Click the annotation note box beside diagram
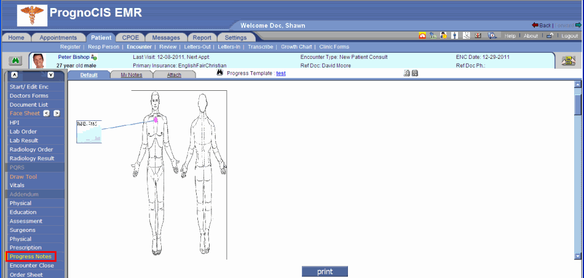584x278 pixels. (89, 131)
